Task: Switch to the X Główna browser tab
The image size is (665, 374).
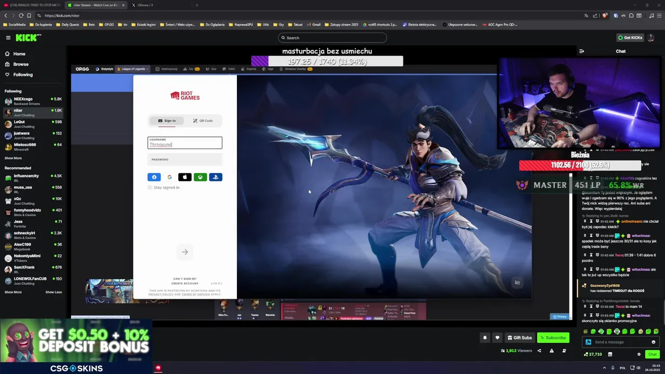Action: [142, 5]
